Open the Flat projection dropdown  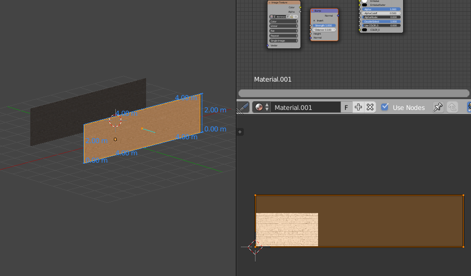click(x=283, y=31)
